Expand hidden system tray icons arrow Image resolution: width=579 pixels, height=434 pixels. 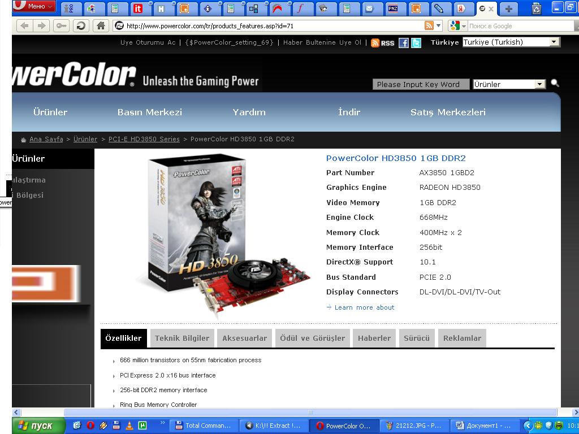(528, 426)
